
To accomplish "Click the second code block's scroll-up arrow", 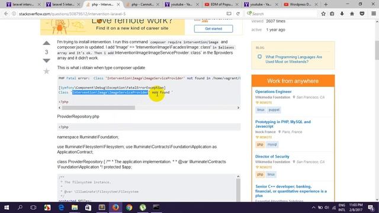I will click(x=238, y=176).
